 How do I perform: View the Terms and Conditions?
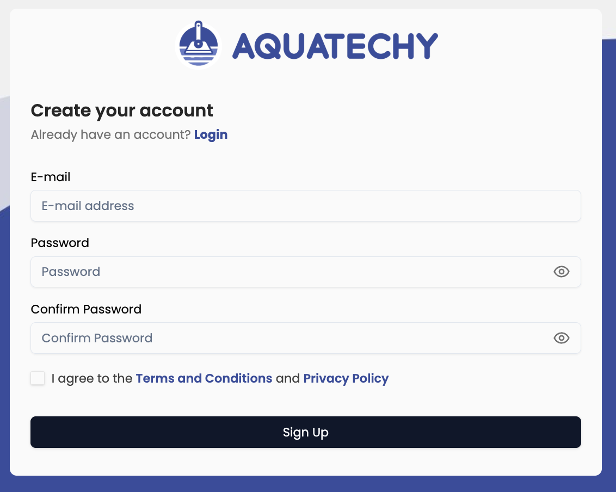204,378
